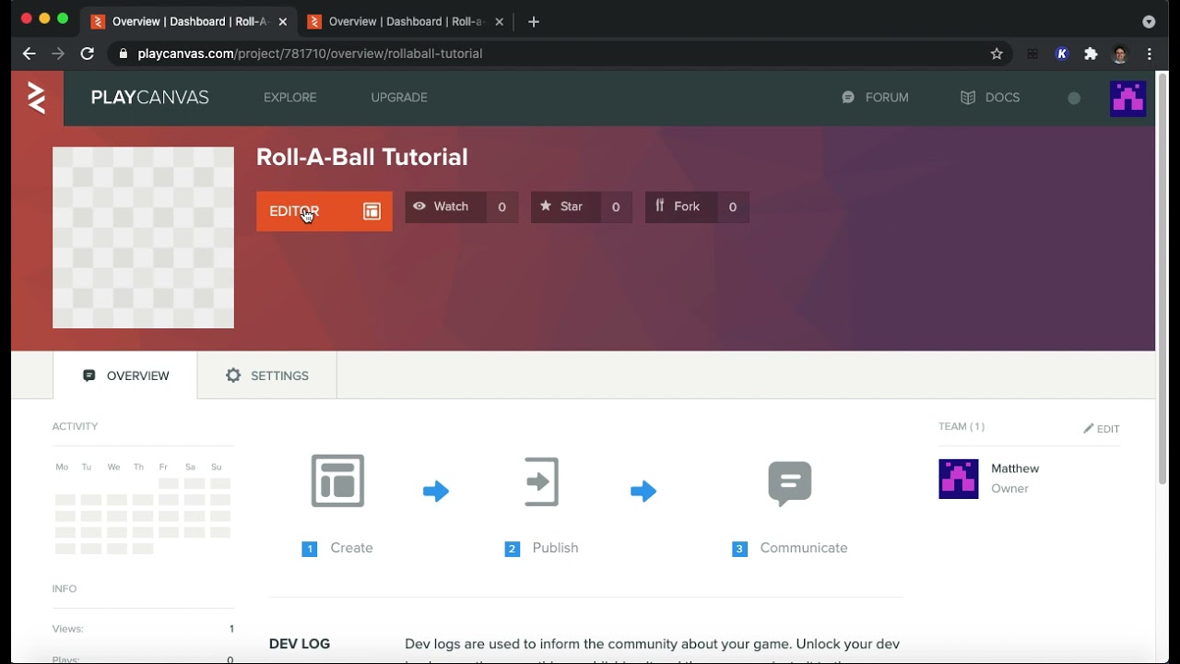Image resolution: width=1180 pixels, height=664 pixels.
Task: Open the UPGRADE menu item
Action: [399, 98]
